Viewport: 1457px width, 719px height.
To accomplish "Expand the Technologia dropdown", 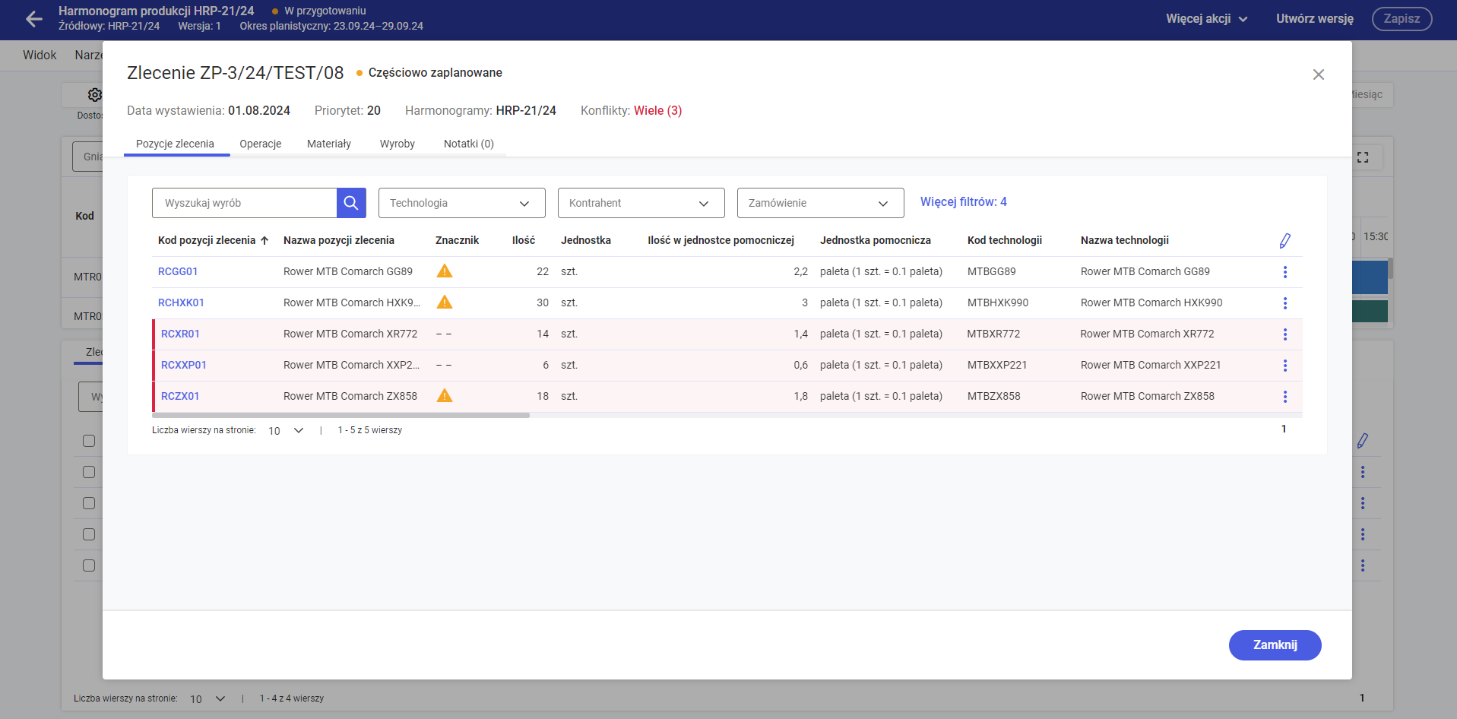I will point(461,203).
